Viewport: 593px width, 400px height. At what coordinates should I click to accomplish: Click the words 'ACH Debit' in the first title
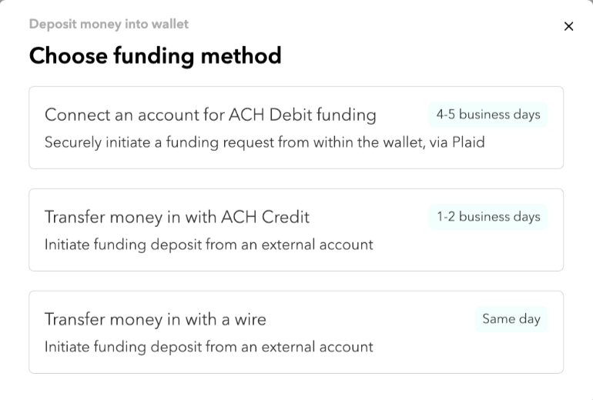[266, 115]
